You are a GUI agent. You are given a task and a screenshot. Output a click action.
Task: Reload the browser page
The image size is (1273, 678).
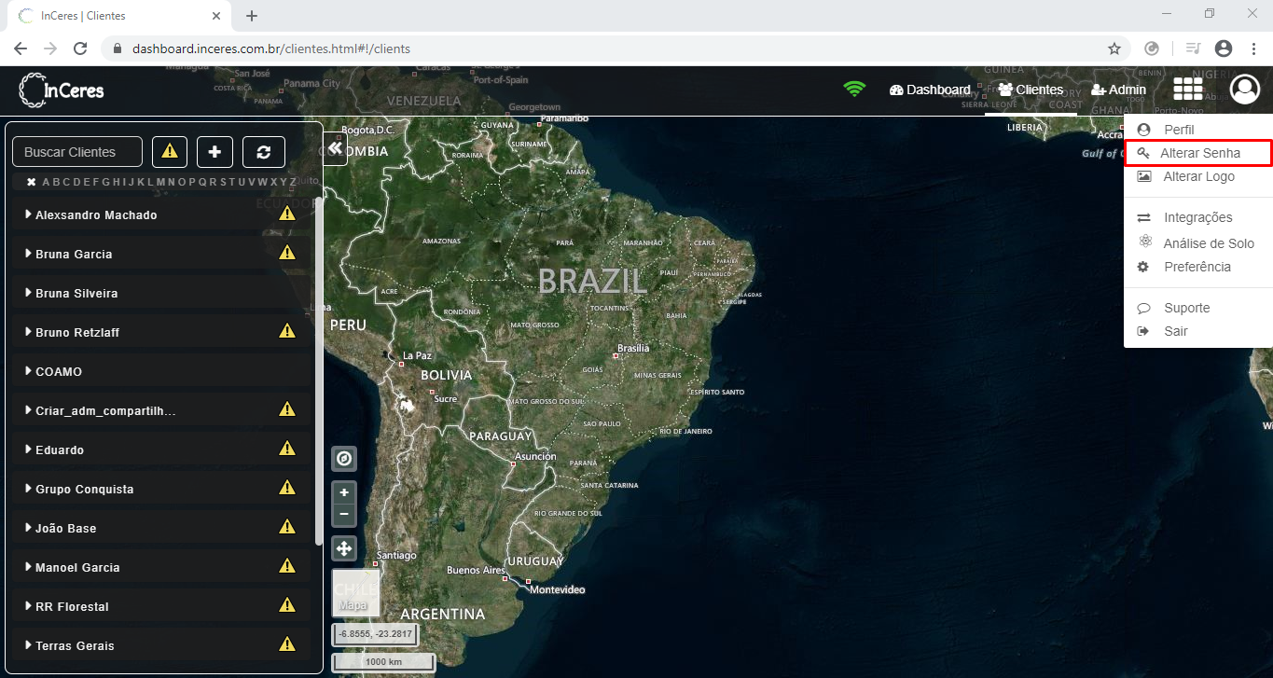click(80, 48)
